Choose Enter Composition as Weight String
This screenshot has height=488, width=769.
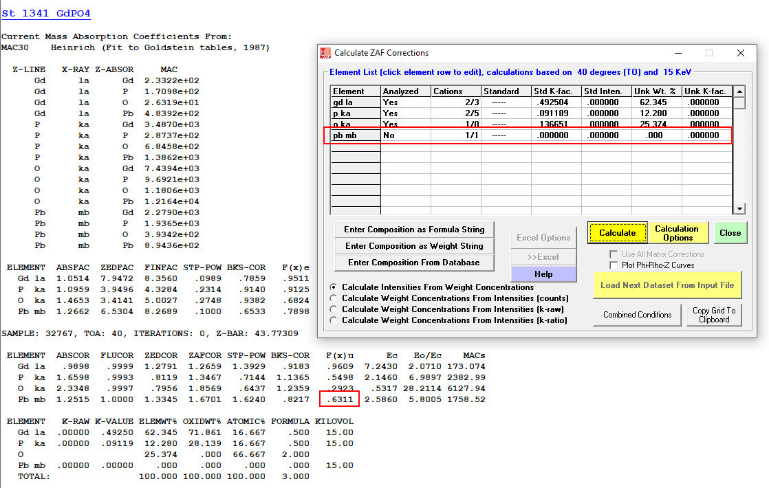(x=415, y=246)
